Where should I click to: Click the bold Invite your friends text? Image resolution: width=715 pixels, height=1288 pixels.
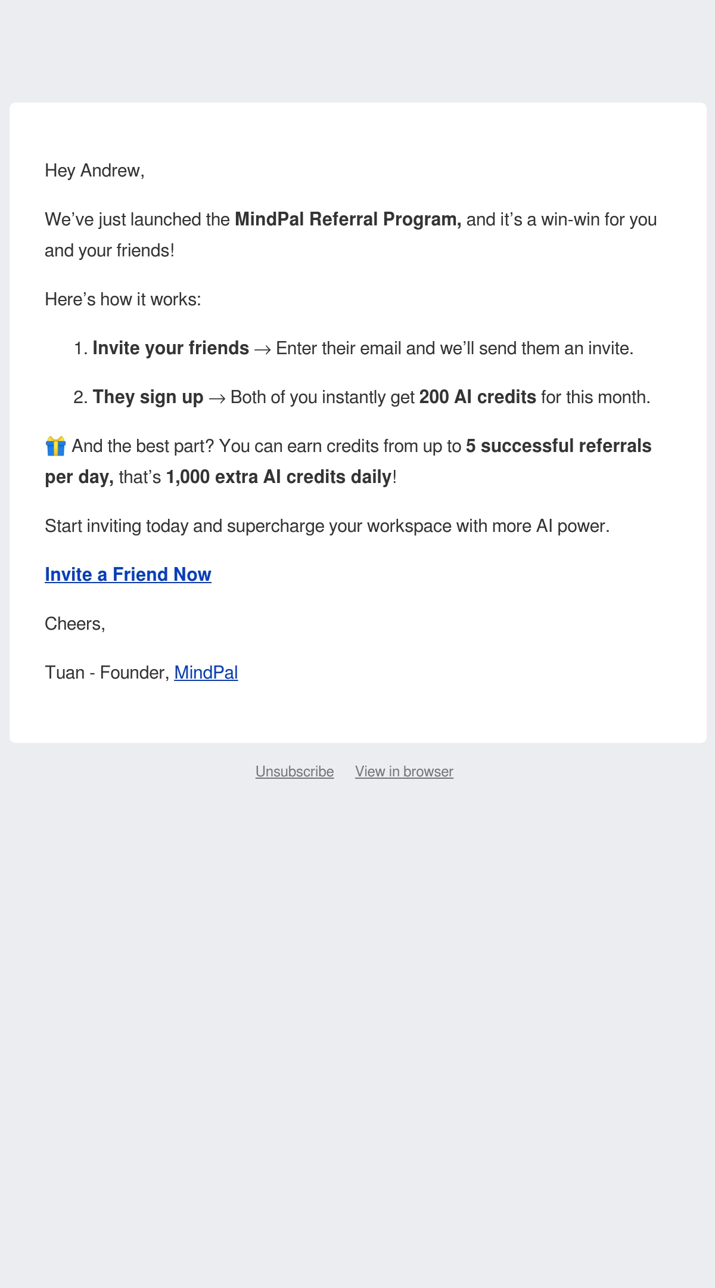pos(171,348)
